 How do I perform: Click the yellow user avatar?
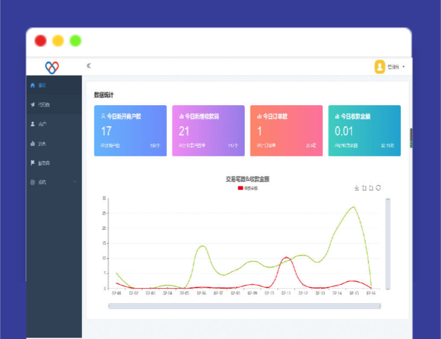click(x=380, y=66)
